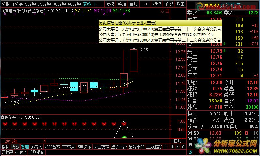Viewport: 260px width, 156px height.
Task: Open the 扩展 expander
Action: [x=21, y=152]
